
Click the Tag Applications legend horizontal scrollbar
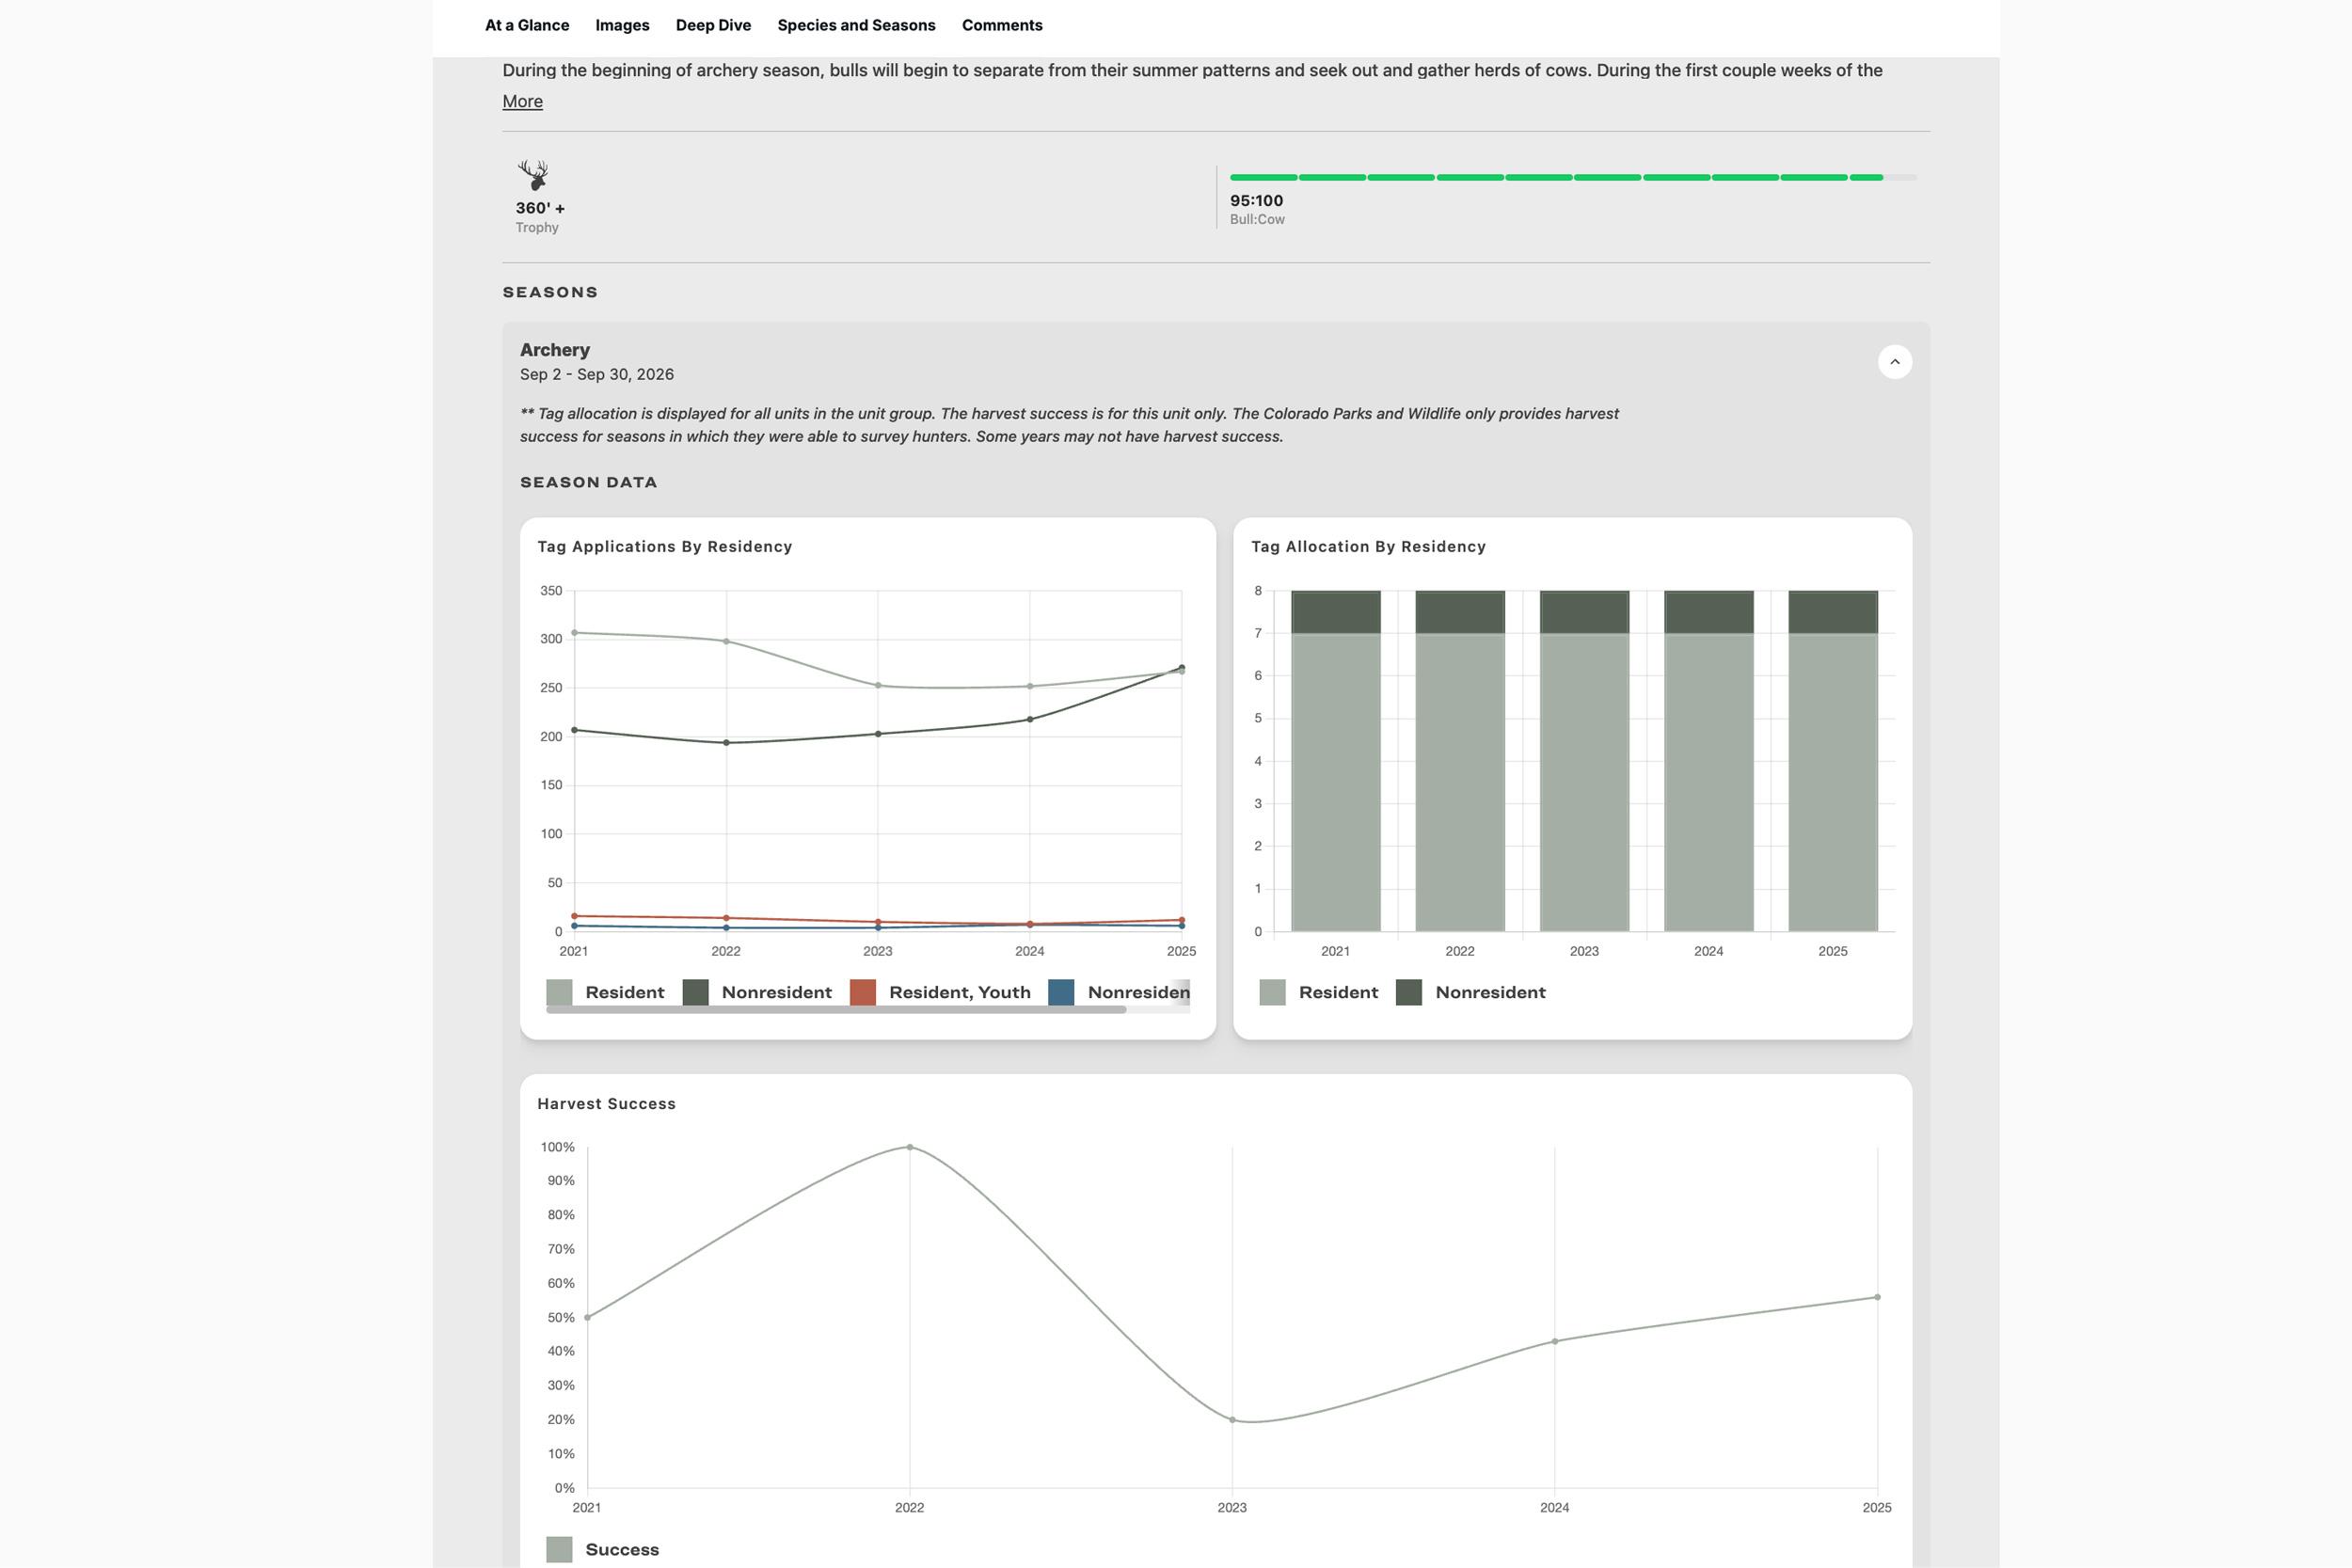836,1010
